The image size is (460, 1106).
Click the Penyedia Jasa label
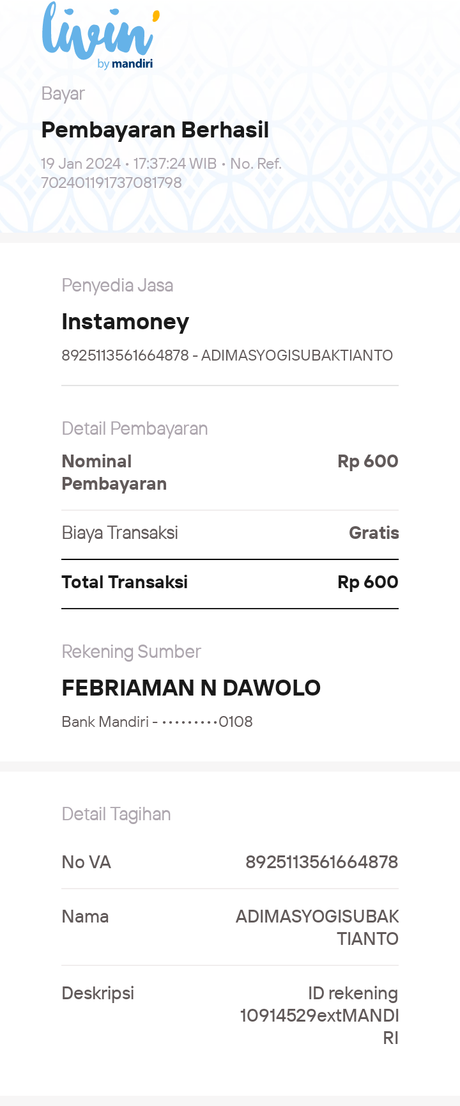point(118,285)
